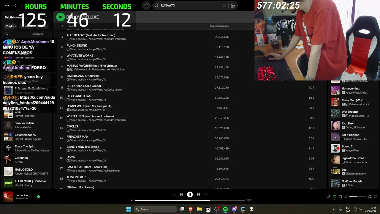Open Semper Fidelis album in library
This screenshot has height=214, width=380.
[26, 125]
